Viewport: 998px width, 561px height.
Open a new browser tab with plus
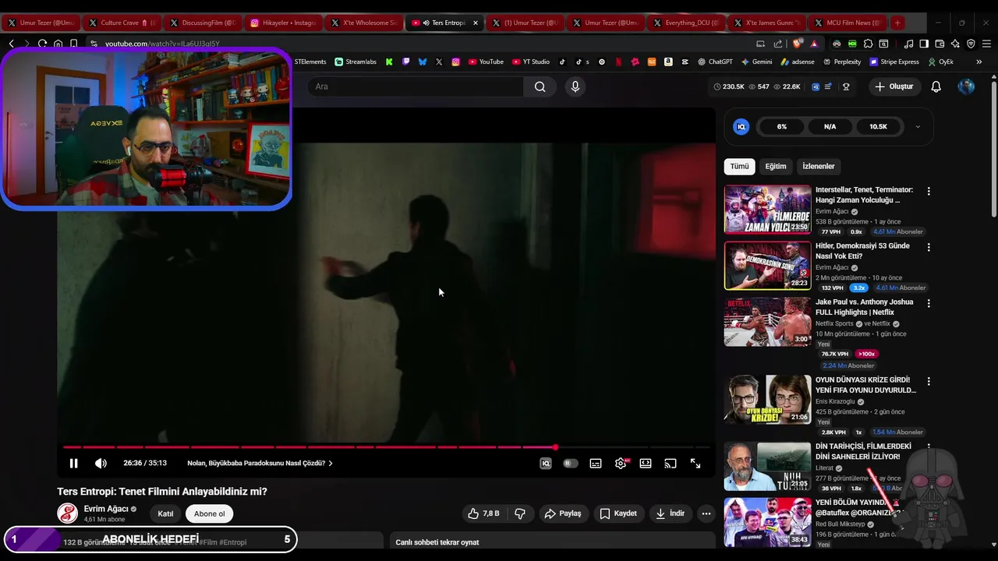click(897, 23)
